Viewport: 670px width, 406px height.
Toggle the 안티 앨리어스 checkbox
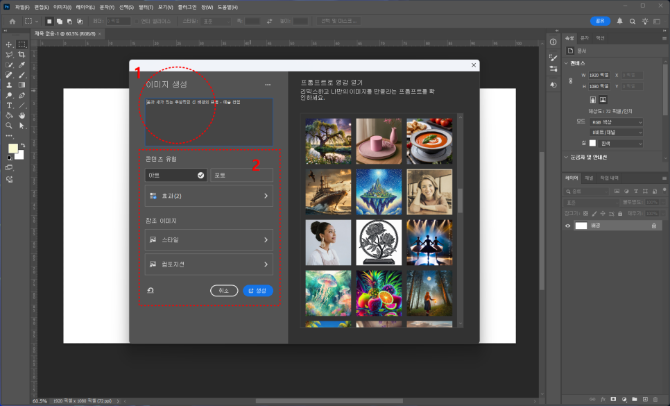[137, 21]
